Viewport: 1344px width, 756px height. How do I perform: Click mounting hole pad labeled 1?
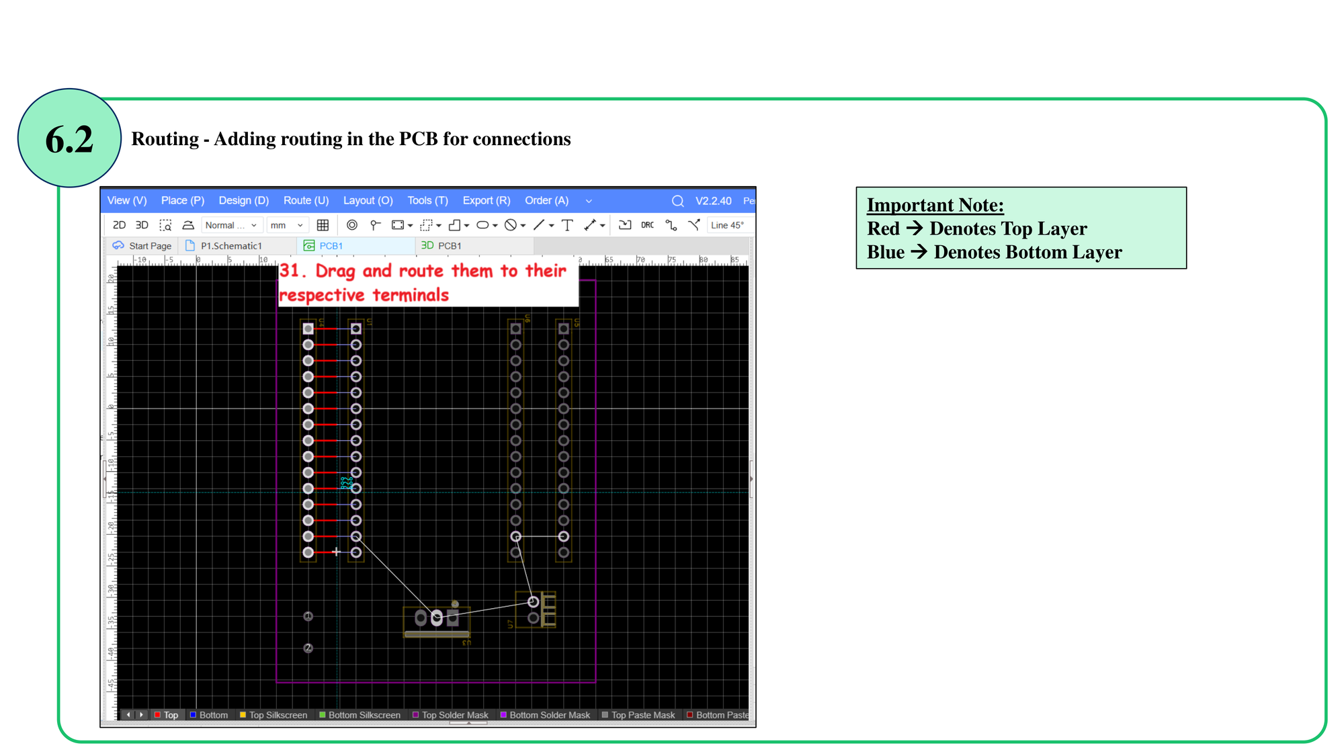coord(308,616)
